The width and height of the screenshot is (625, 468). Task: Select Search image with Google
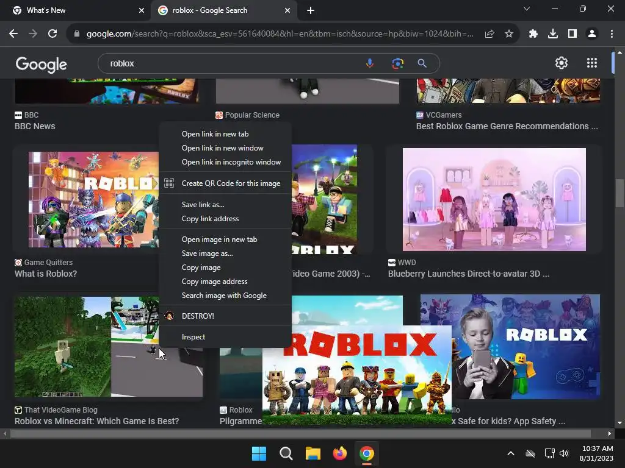click(x=225, y=296)
